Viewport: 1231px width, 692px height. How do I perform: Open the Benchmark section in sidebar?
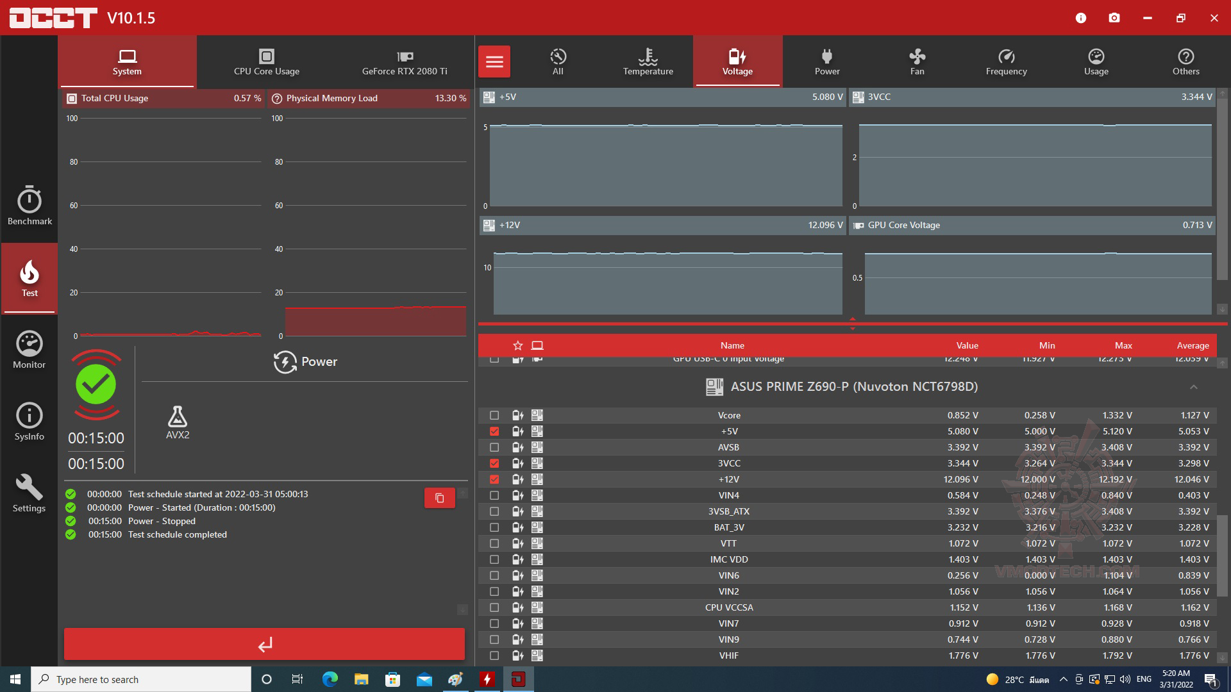point(29,206)
